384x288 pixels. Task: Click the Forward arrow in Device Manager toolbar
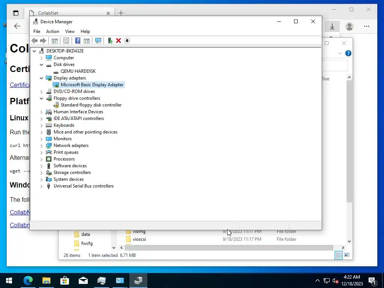pos(43,40)
